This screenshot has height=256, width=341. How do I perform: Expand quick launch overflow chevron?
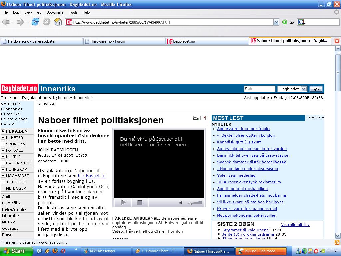[76, 249]
